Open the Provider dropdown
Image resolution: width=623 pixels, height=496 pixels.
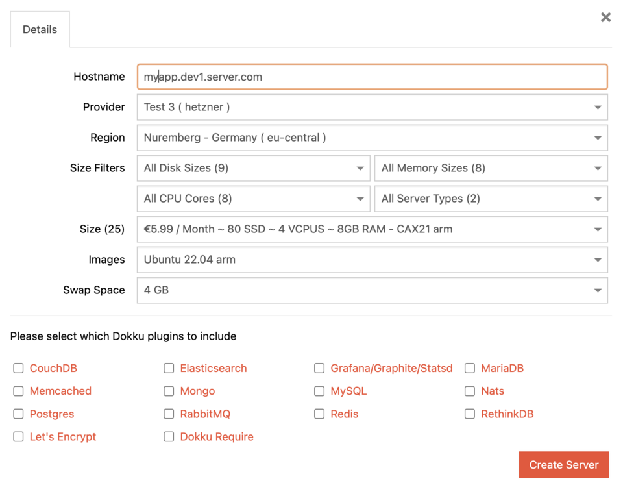tap(373, 107)
